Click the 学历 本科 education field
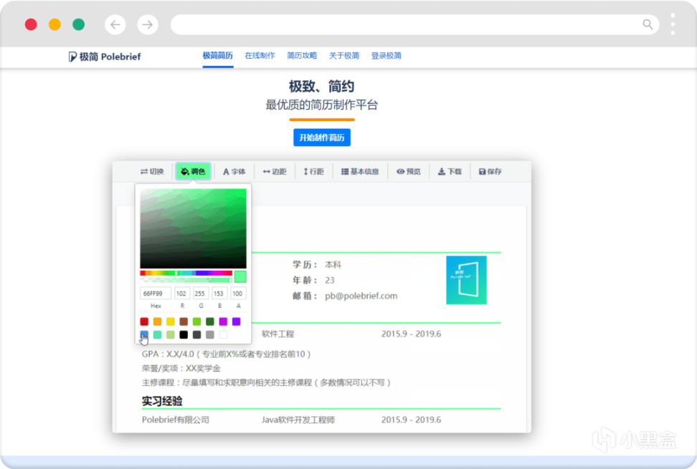Screen dimensions: 697x469 317,265
